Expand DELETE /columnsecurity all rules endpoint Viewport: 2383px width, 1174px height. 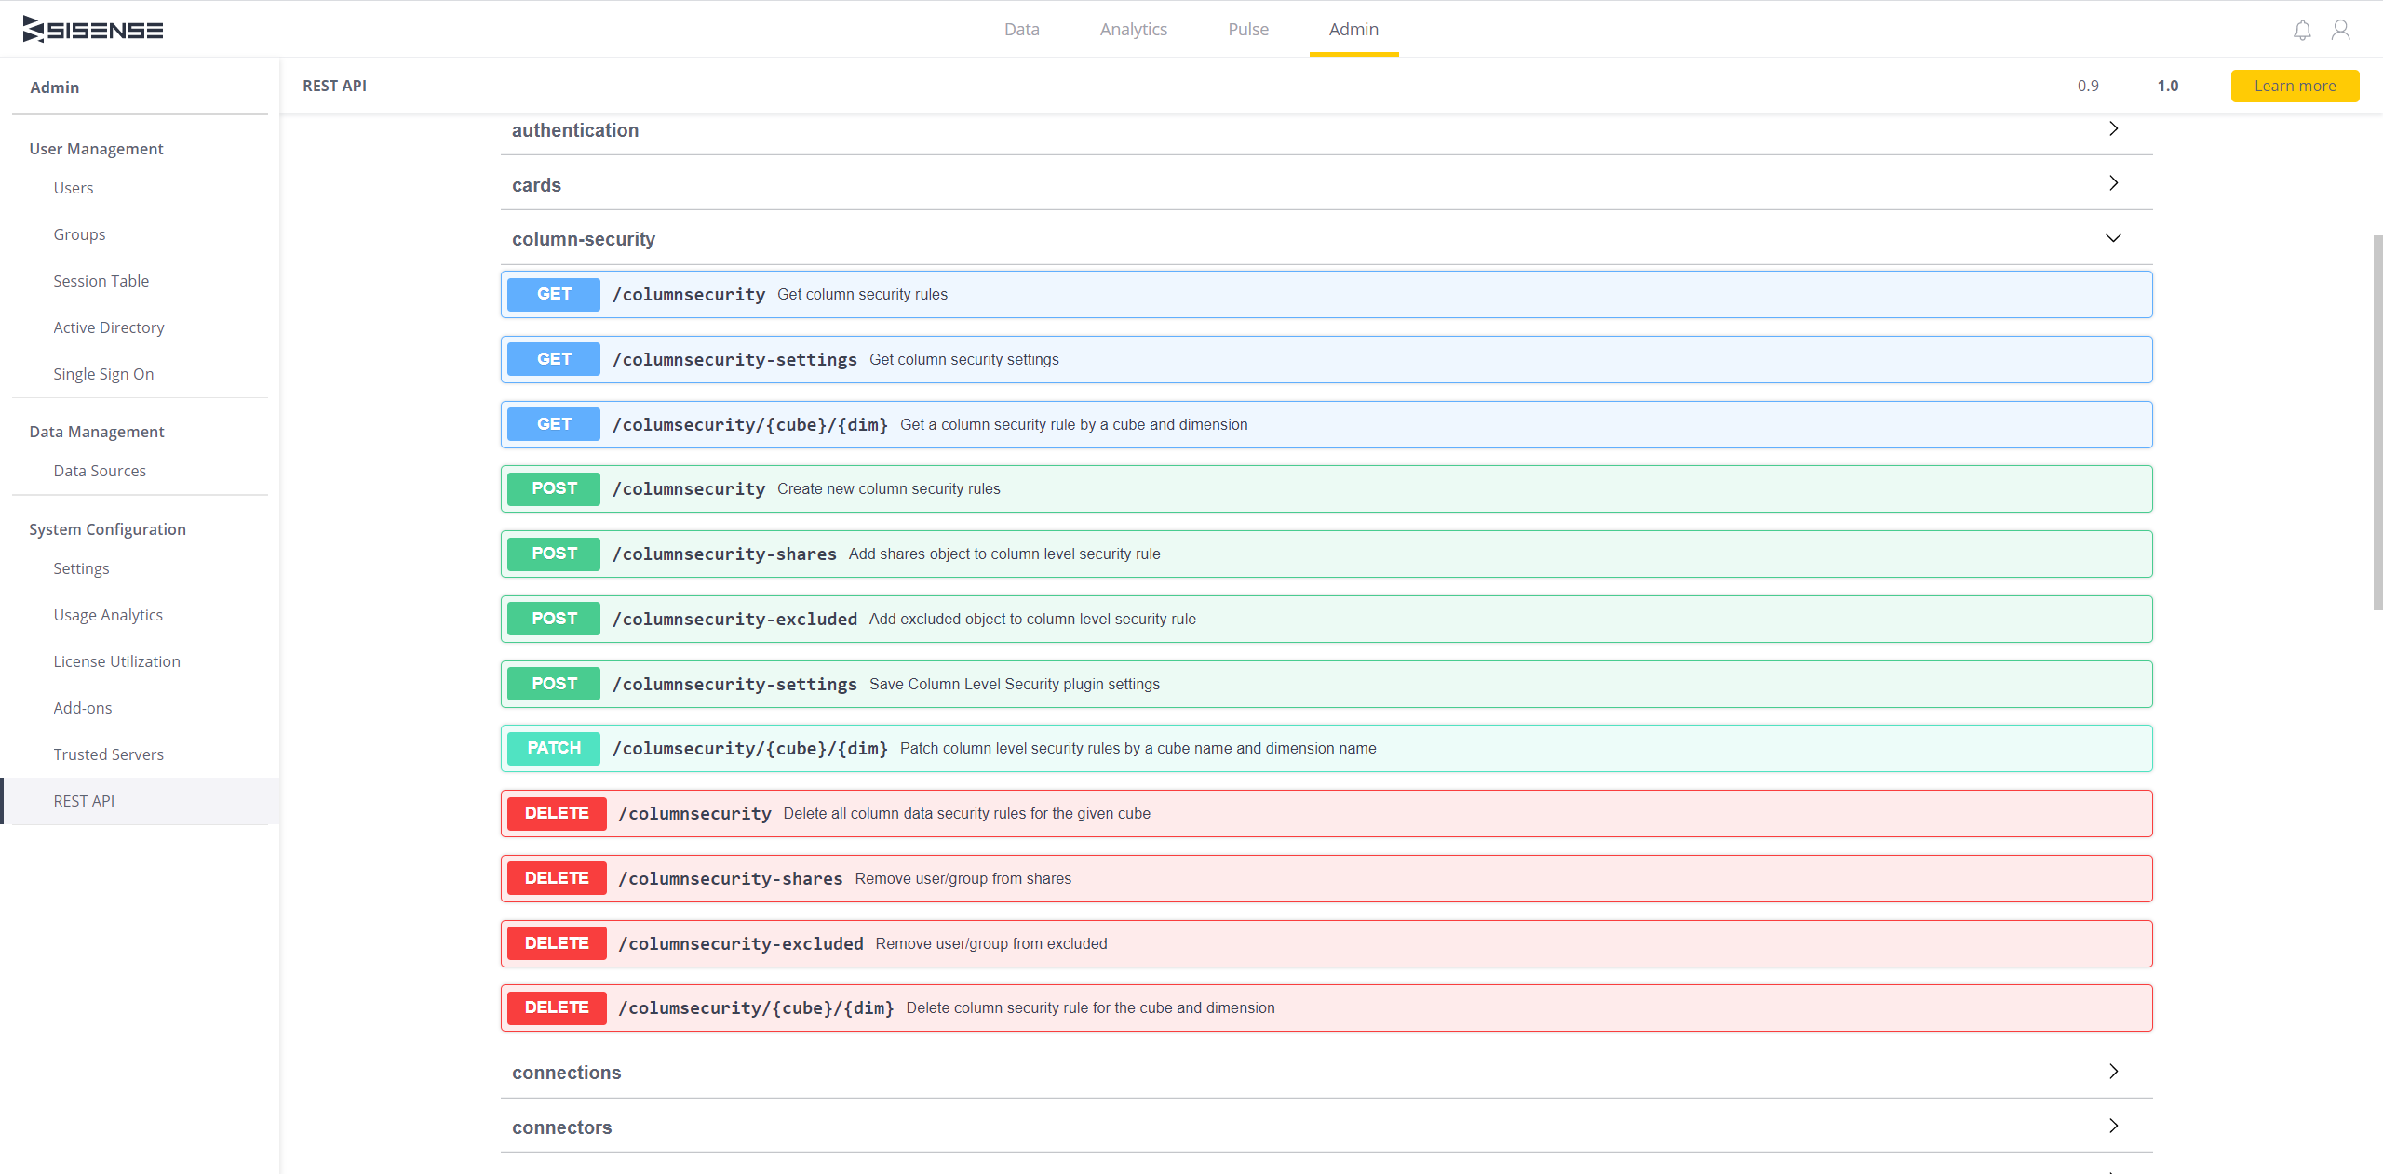click(1326, 813)
